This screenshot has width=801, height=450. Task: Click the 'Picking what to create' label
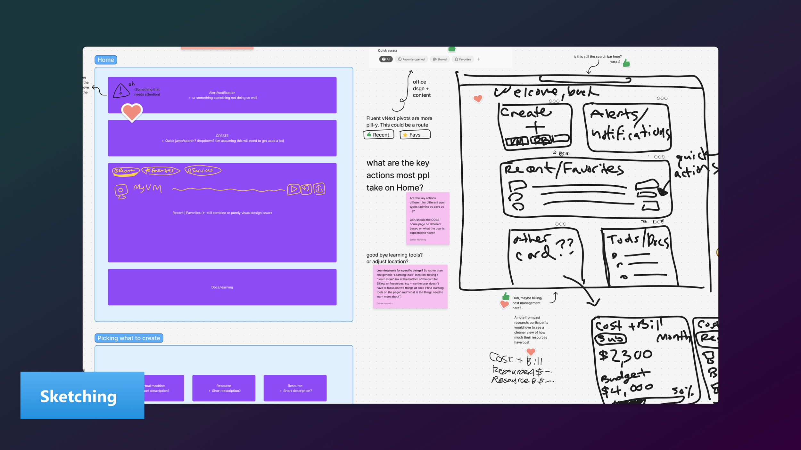(x=128, y=338)
